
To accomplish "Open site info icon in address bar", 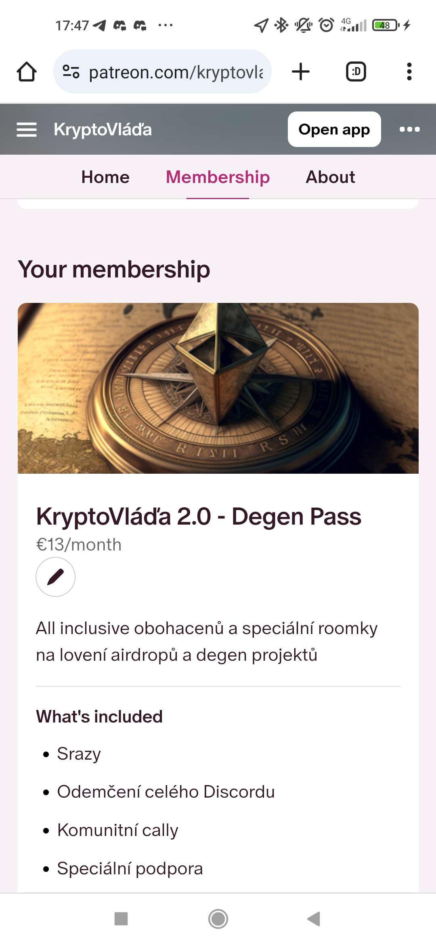I will [x=71, y=72].
